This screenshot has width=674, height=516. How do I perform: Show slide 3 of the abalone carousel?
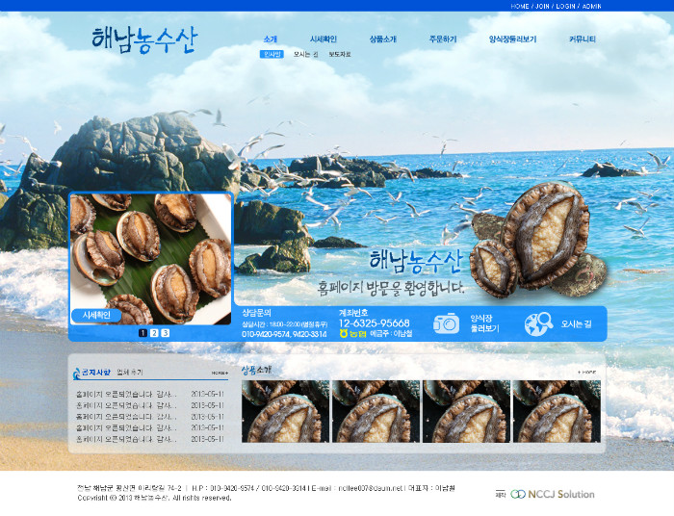165,333
